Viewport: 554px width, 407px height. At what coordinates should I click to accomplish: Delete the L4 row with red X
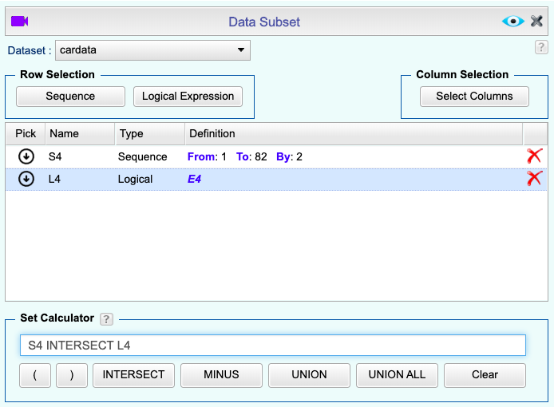click(534, 179)
